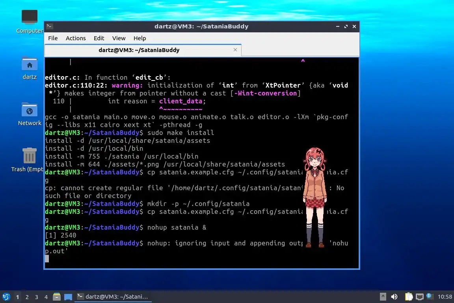
Task: Click the 'editor.c:110:22:' warning location text
Action: pyautogui.click(x=76, y=85)
